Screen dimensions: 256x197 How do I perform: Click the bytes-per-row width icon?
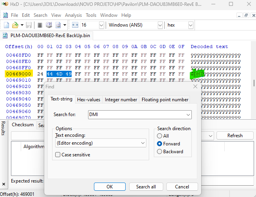click(x=75, y=25)
